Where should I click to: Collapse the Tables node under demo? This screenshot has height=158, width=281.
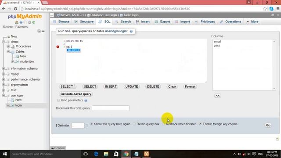click(8, 52)
